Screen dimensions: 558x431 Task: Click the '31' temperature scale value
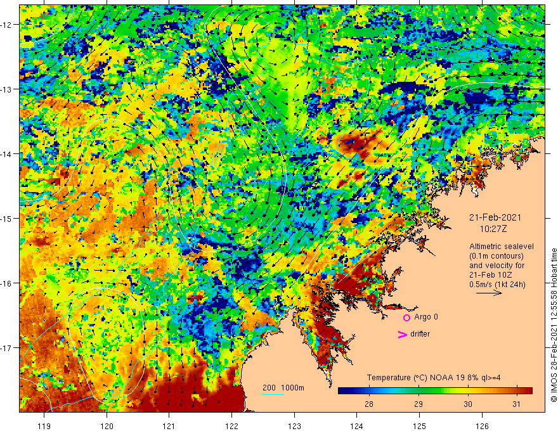516,404
